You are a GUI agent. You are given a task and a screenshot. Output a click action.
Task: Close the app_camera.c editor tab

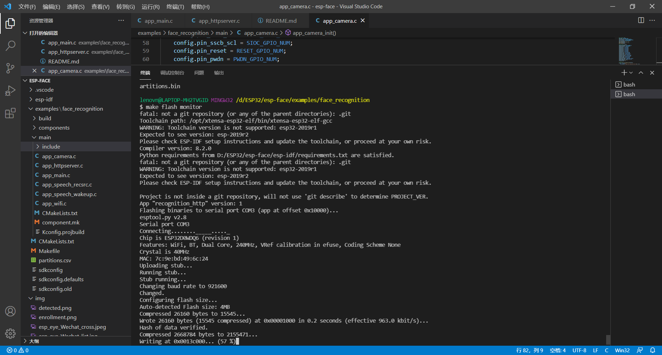(x=363, y=21)
